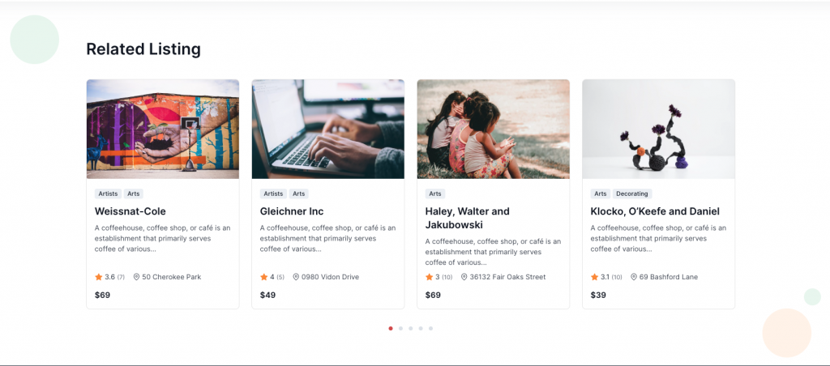
Task: Click the location pin beside 0980 Vidon Drive
Action: point(296,277)
